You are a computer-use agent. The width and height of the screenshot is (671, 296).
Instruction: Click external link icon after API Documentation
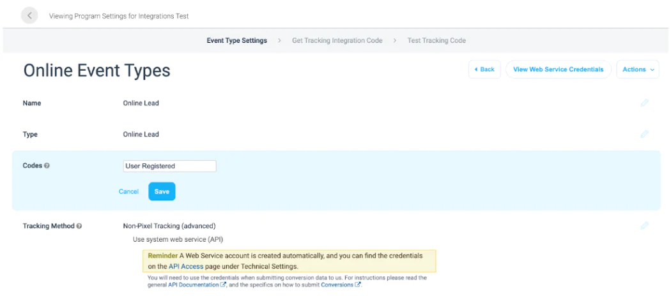coord(223,285)
